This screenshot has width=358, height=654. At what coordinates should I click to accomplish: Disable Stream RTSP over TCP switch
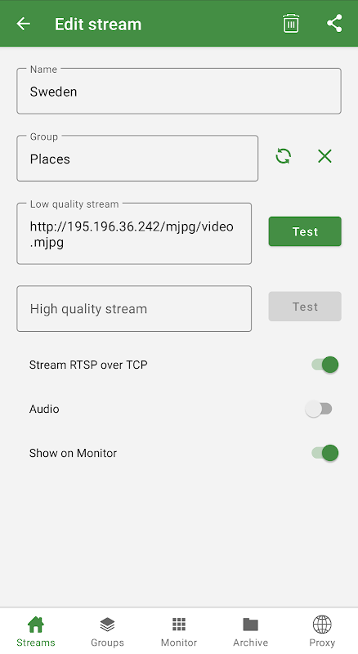[325, 365]
